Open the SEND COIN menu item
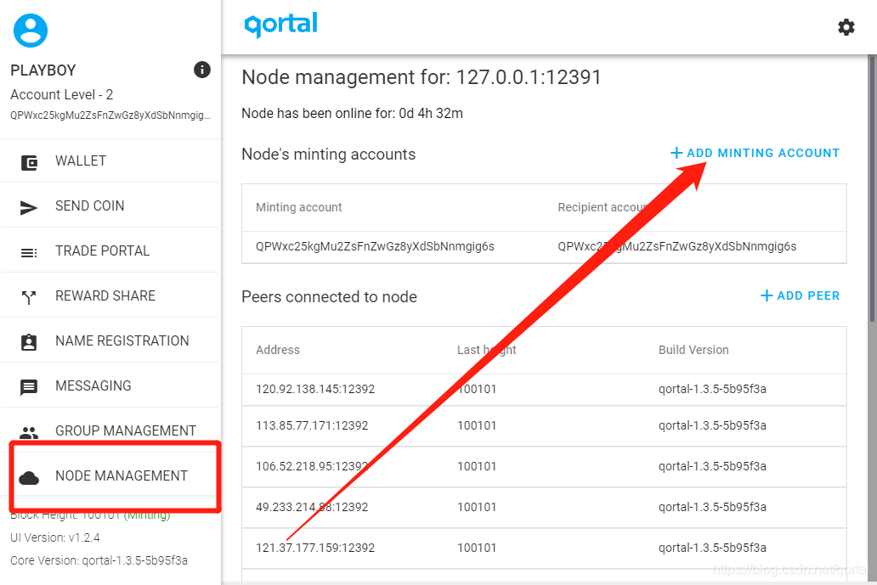 [110, 205]
